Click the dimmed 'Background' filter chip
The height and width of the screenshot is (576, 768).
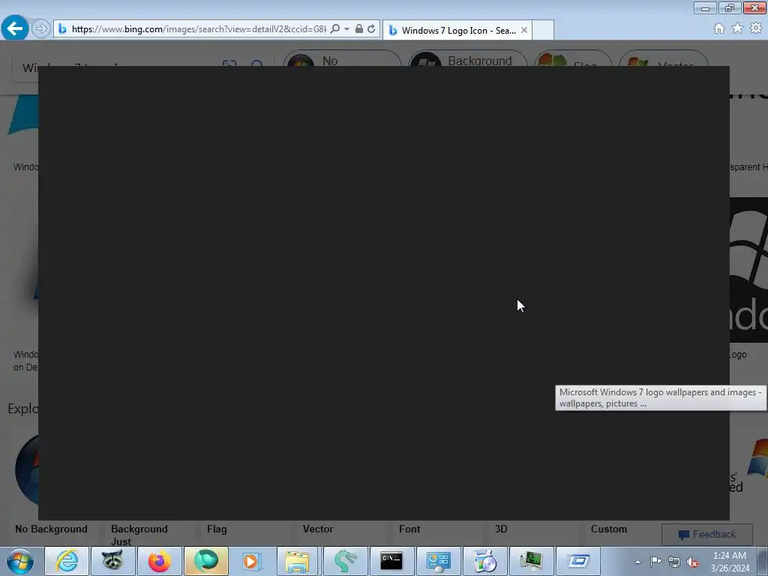468,58
